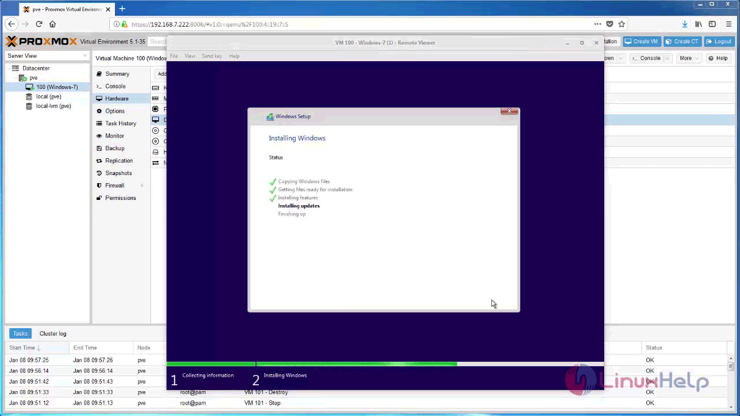Viewport: 740px width, 416px height.
Task: Collapse the pve node in tree
Action: (x=16, y=77)
